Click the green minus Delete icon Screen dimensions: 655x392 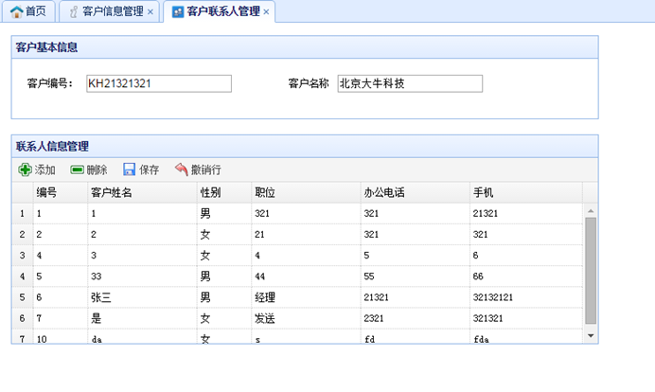(78, 169)
